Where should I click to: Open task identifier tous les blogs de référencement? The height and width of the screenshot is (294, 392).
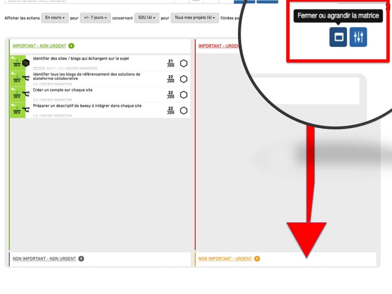click(x=87, y=76)
